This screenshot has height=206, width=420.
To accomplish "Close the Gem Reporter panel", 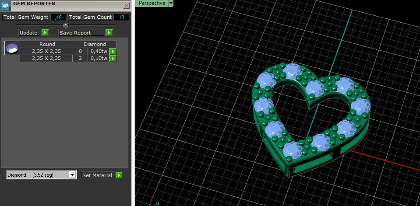I will tap(127, 5).
